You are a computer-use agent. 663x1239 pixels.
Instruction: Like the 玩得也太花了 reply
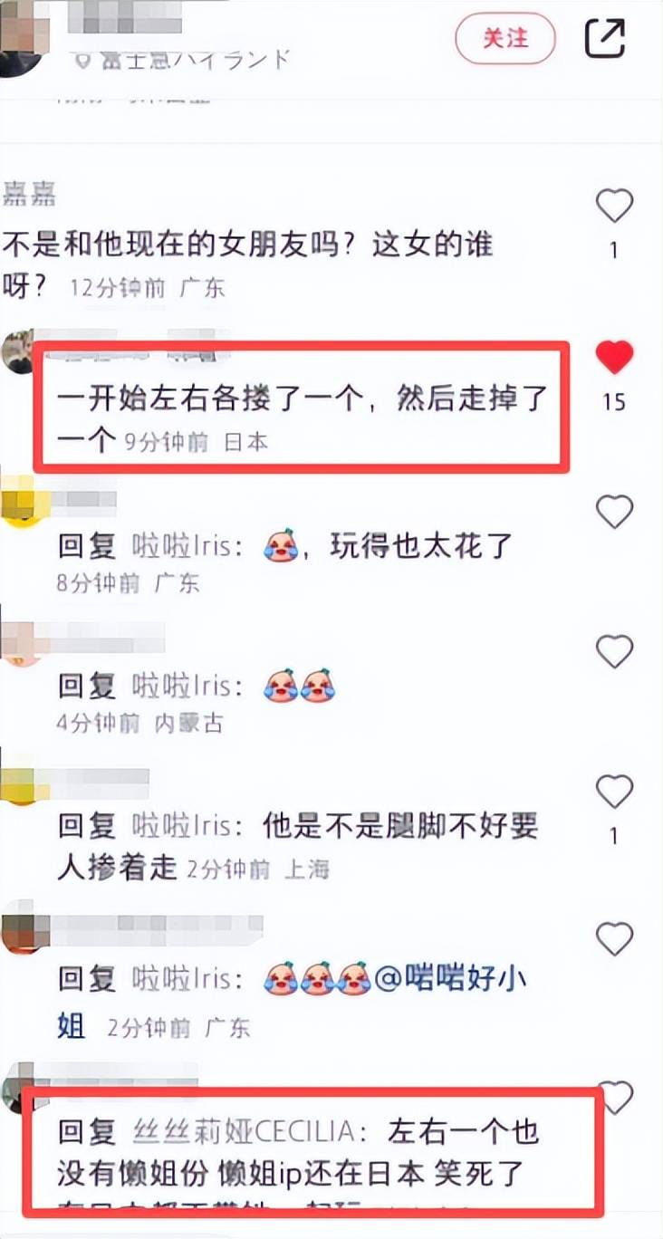tap(614, 513)
